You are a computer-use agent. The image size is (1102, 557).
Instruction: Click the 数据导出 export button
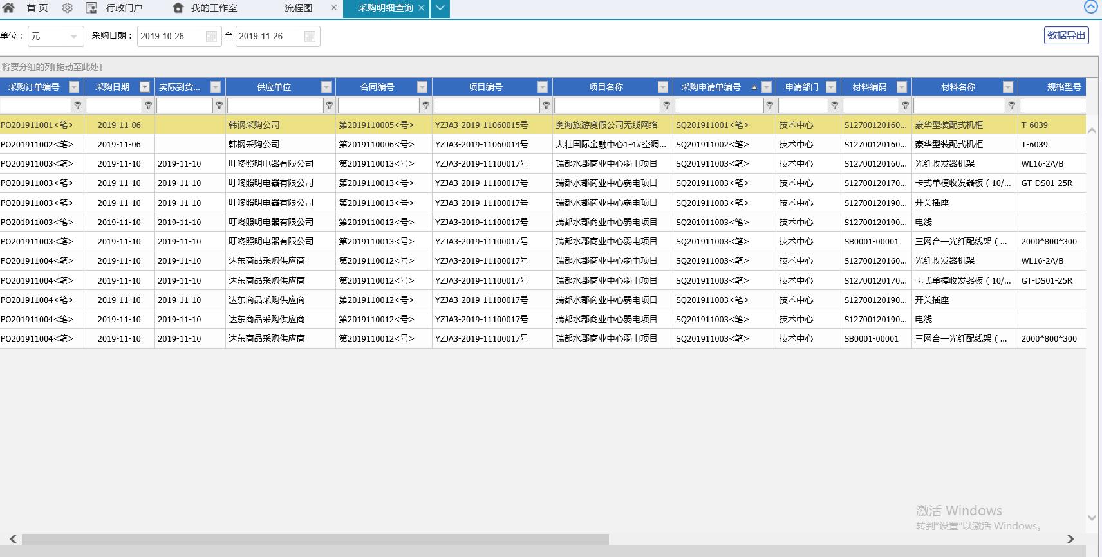[x=1066, y=35]
